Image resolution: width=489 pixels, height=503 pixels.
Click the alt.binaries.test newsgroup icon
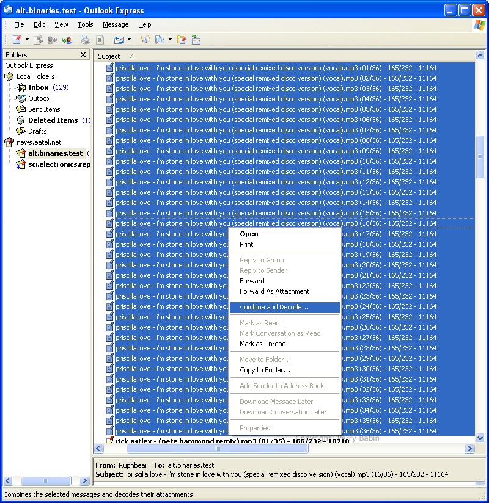(x=21, y=153)
